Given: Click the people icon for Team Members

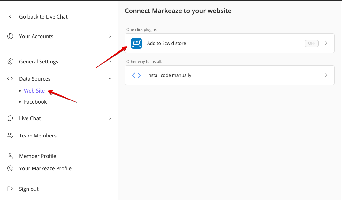Looking at the screenshot, I should pos(10,136).
